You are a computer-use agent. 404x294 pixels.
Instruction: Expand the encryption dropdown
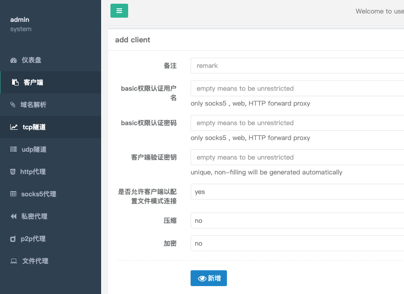coord(297,243)
